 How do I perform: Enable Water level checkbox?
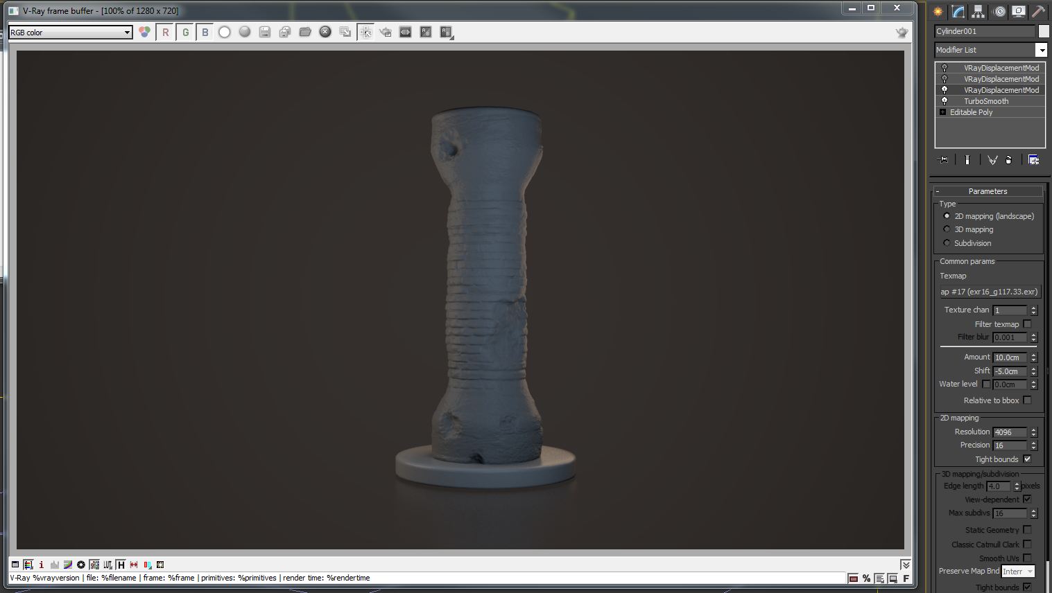pos(986,384)
